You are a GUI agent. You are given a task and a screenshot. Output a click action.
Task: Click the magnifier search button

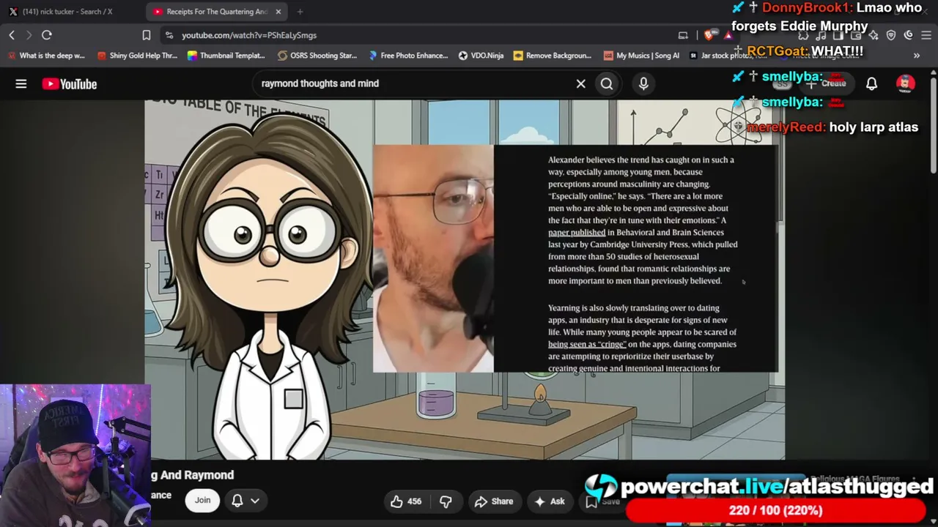[x=607, y=83]
